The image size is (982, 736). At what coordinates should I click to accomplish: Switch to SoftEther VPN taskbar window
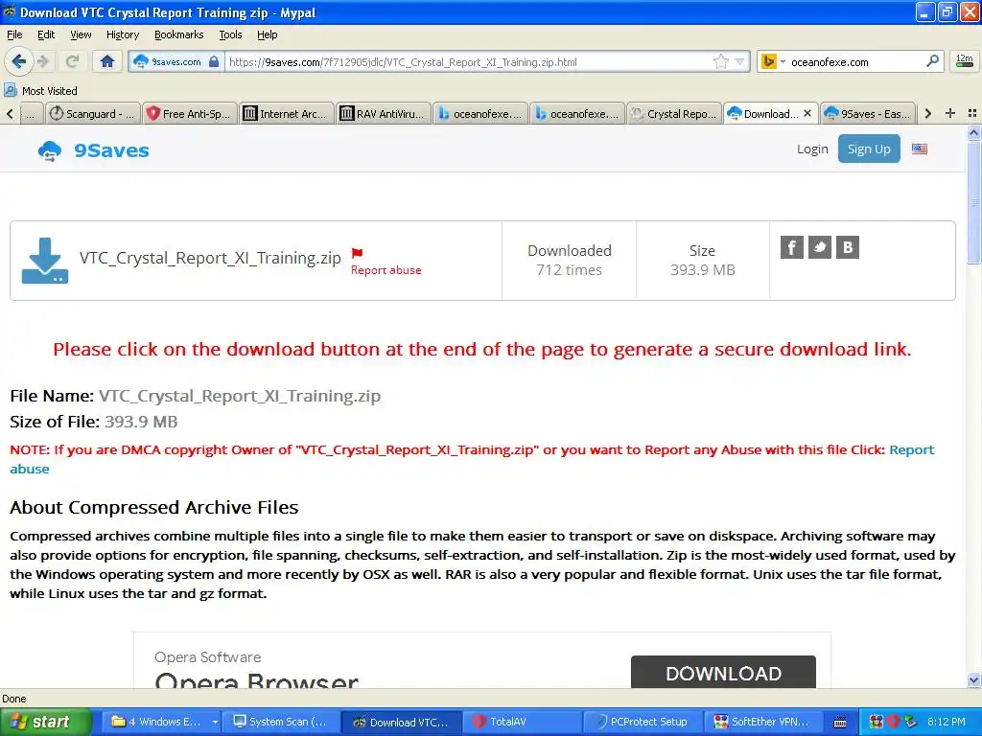click(x=762, y=722)
